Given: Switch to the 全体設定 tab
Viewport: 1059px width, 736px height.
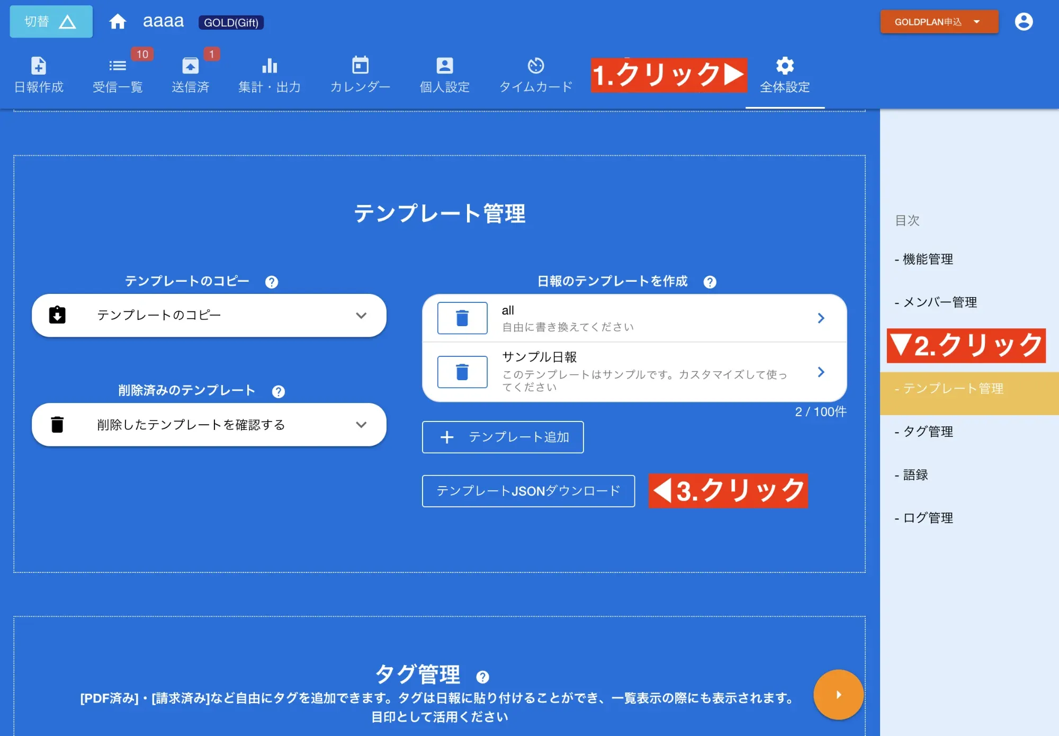Looking at the screenshot, I should (x=785, y=74).
